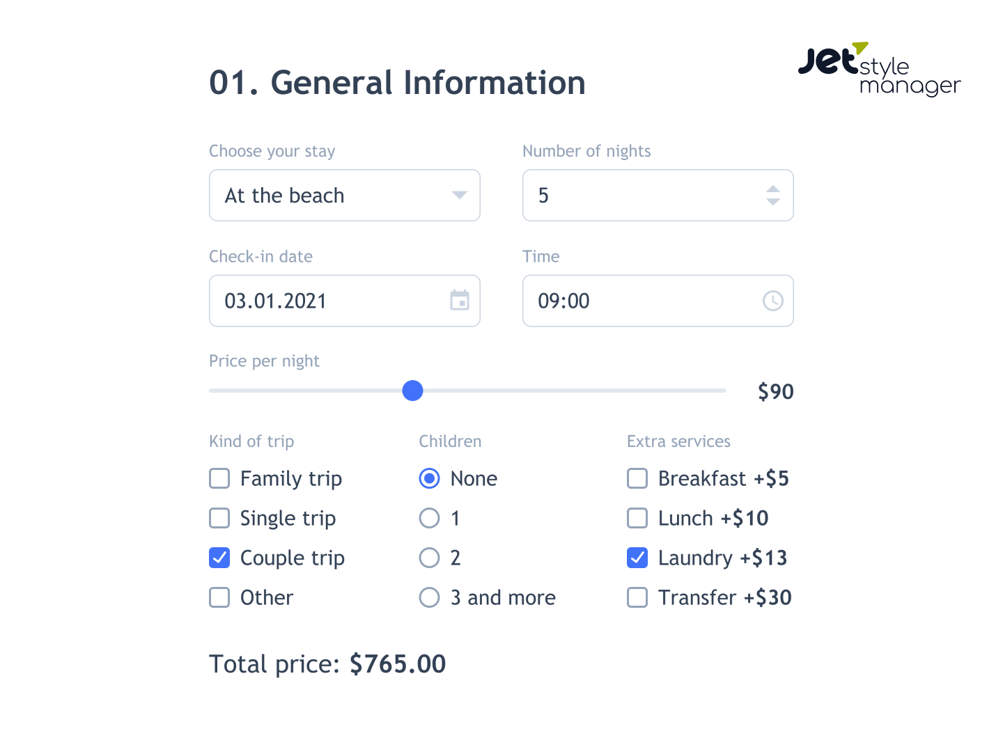Add the Transfer +$30 service
The width and height of the screenshot is (1003, 738).
click(637, 597)
